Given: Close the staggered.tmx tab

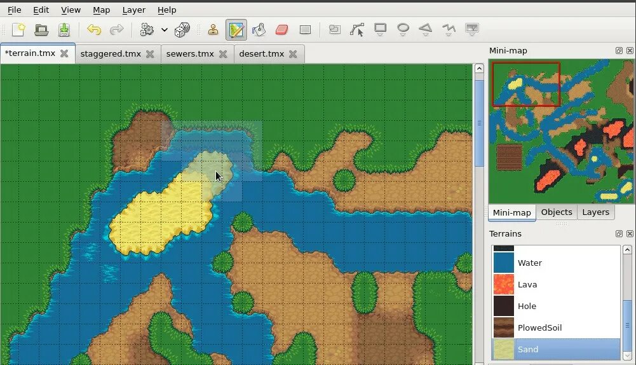Looking at the screenshot, I should (x=150, y=53).
